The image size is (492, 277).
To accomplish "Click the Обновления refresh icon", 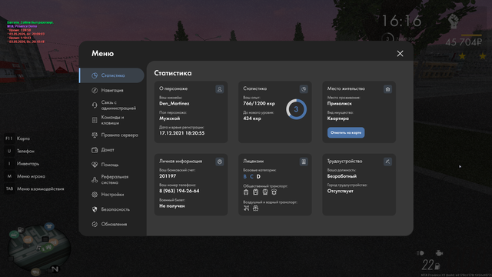I will tap(95, 224).
